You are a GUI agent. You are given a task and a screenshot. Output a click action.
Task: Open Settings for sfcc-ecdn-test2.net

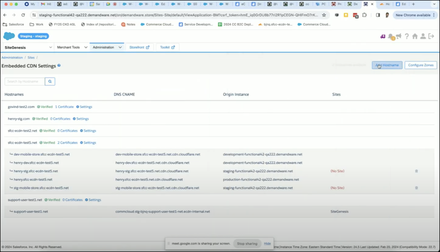click(88, 131)
